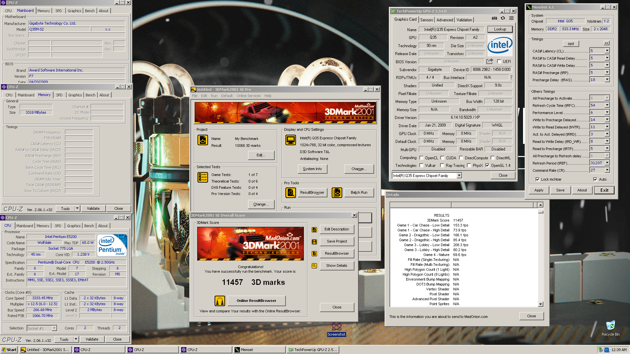Toggle the OpenCL checkbox

(x=422, y=158)
